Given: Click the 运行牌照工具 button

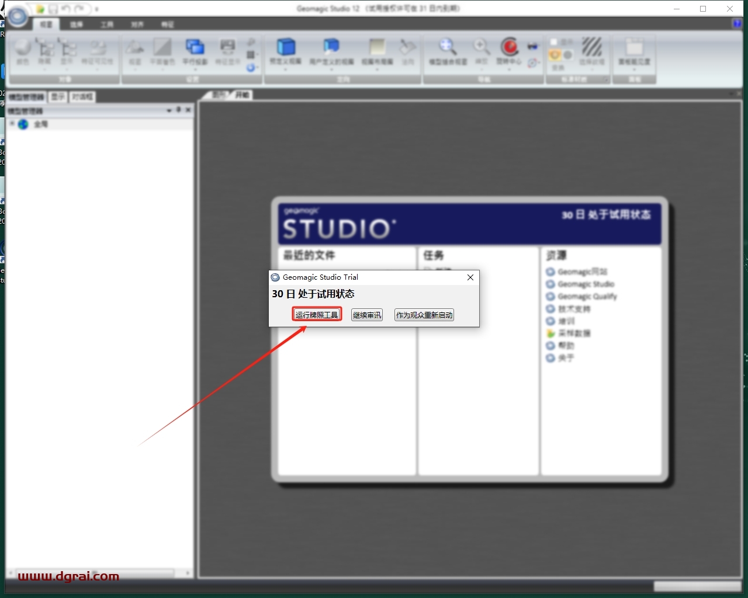Looking at the screenshot, I should tap(317, 315).
